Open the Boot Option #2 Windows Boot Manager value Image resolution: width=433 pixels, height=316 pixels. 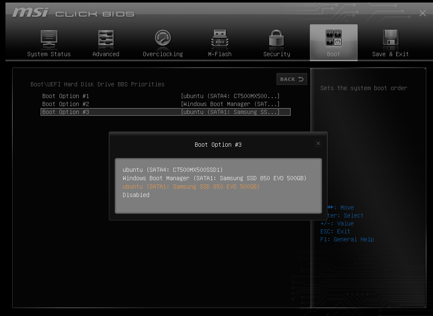pyautogui.click(x=230, y=104)
